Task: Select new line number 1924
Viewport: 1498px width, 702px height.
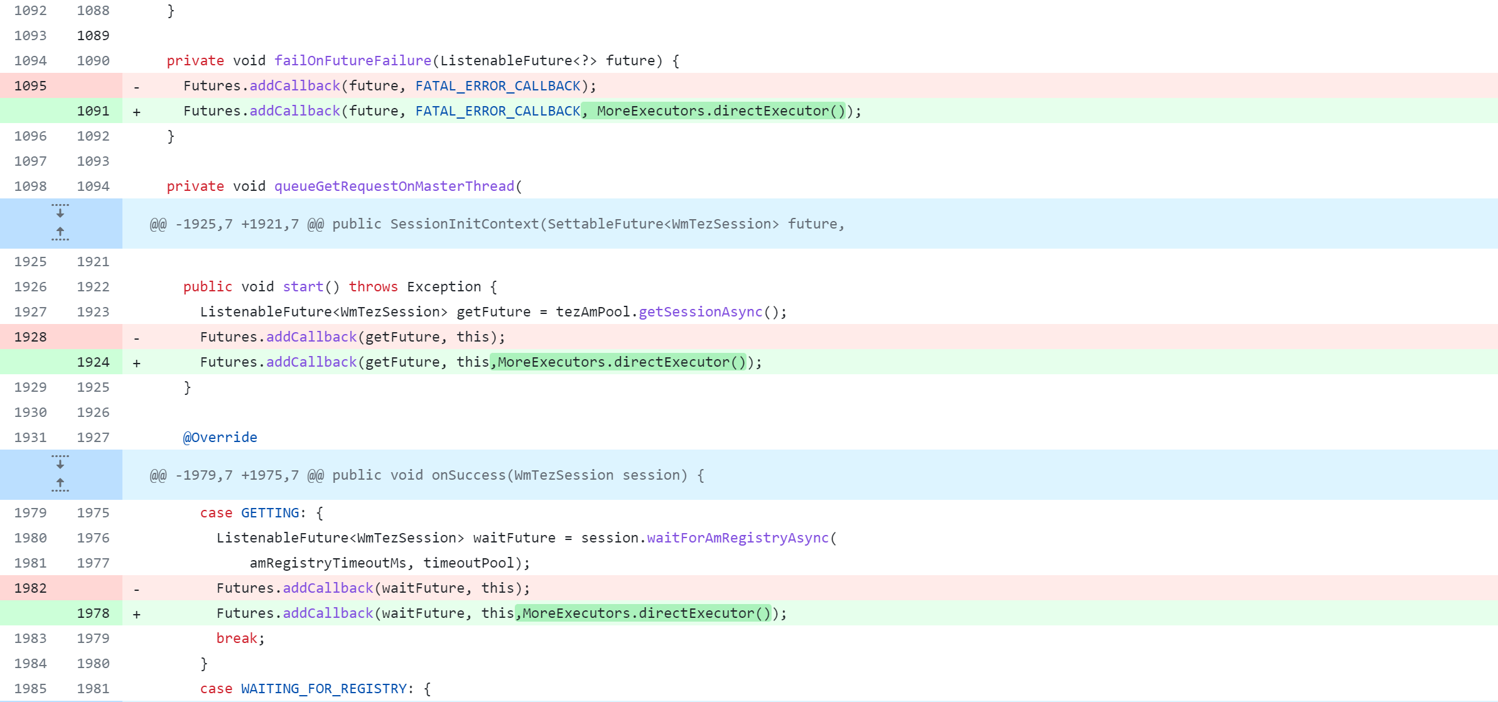Action: coord(93,362)
